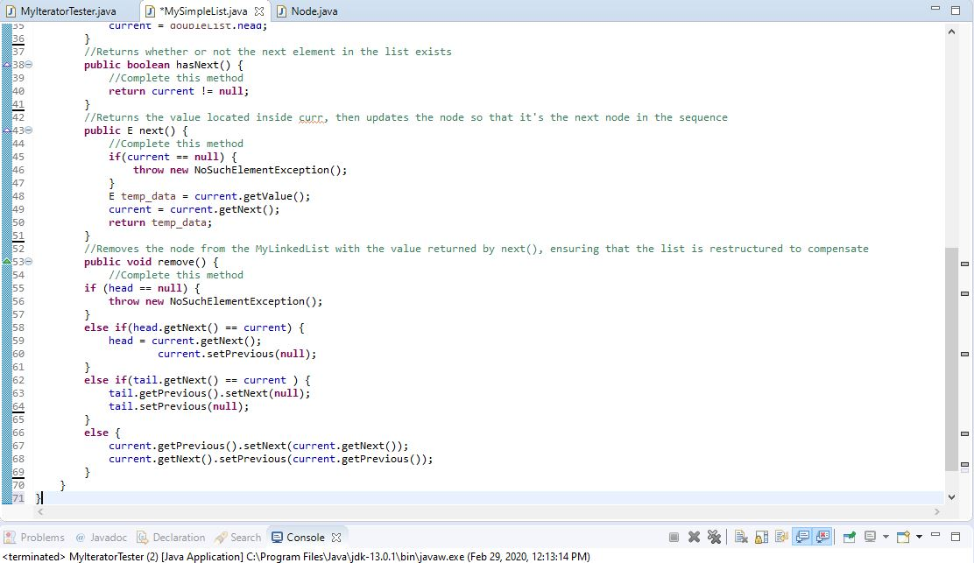
Task: Toggle Word Wrap in the Console
Action: pos(781,537)
